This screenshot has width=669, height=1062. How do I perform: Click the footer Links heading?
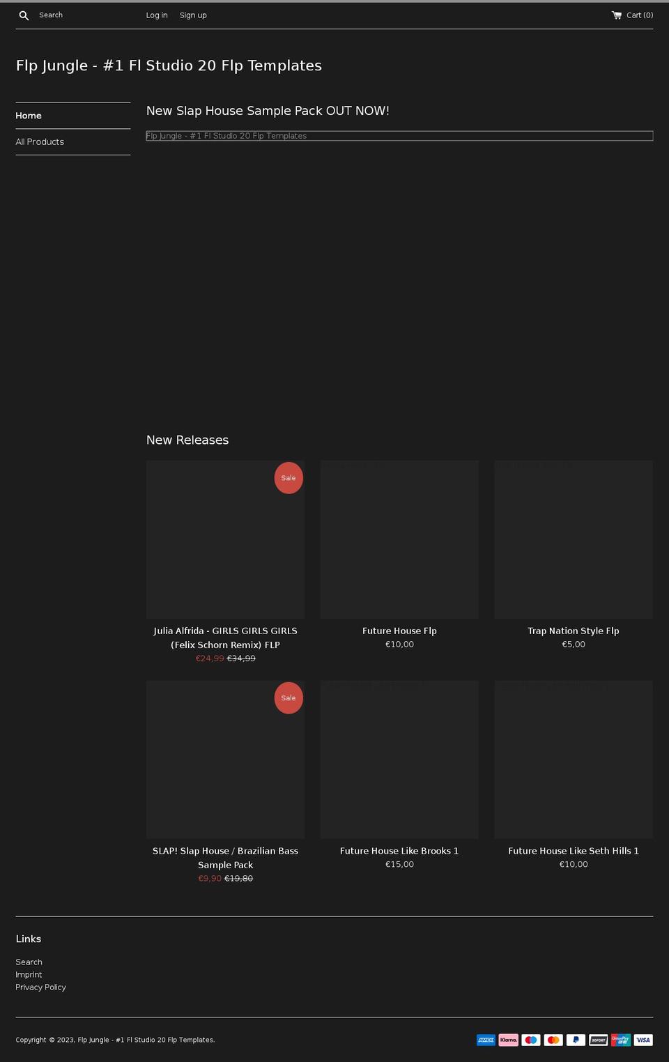29,939
